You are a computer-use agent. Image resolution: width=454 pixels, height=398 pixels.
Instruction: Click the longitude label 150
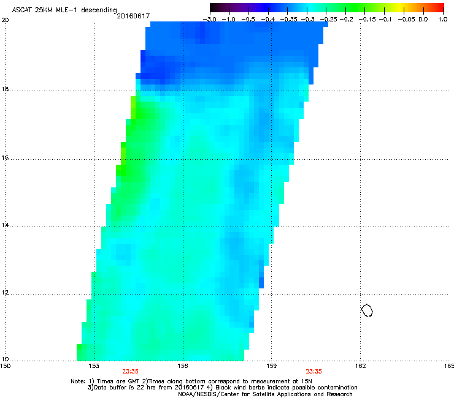coord(6,366)
